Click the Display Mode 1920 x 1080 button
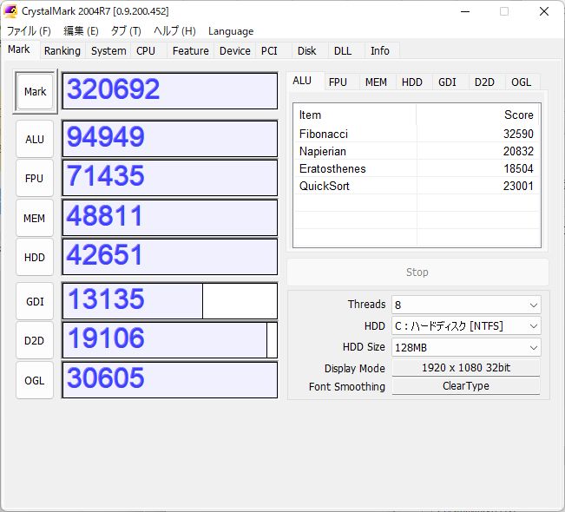565x512 pixels. [x=466, y=368]
